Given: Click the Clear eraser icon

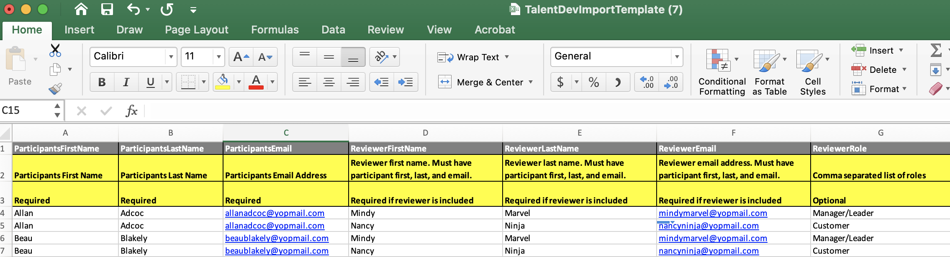Looking at the screenshot, I should coord(936,89).
